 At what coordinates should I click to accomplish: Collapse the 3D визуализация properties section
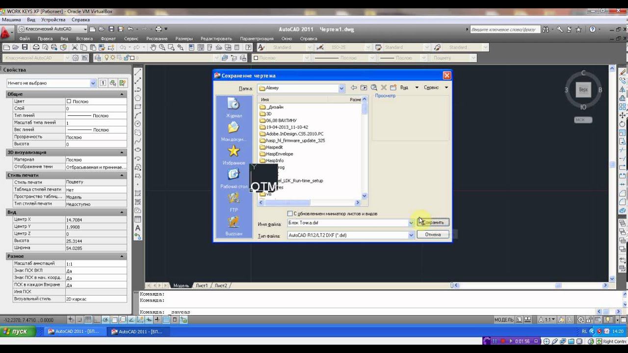coord(122,152)
